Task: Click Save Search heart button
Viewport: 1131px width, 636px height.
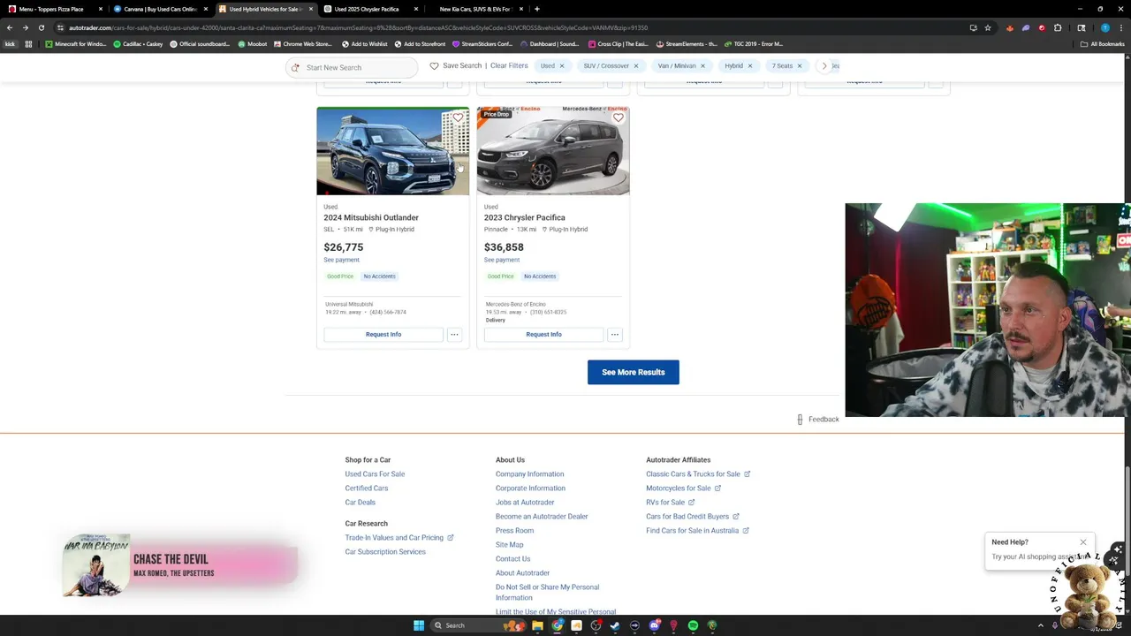Action: pyautogui.click(x=456, y=66)
